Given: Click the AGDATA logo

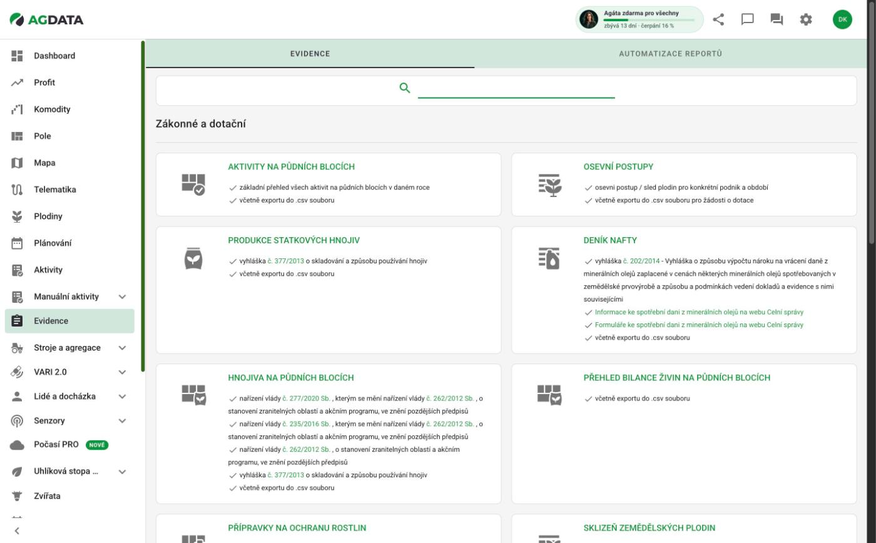Looking at the screenshot, I should 47,20.
